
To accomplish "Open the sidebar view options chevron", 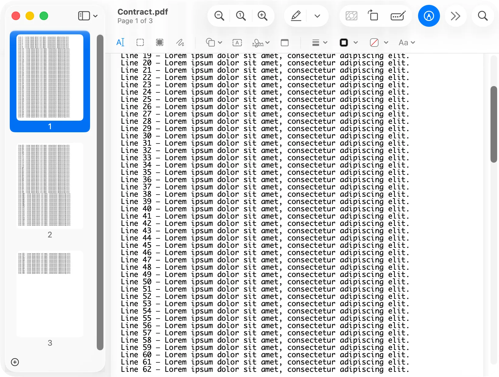I will [x=95, y=16].
